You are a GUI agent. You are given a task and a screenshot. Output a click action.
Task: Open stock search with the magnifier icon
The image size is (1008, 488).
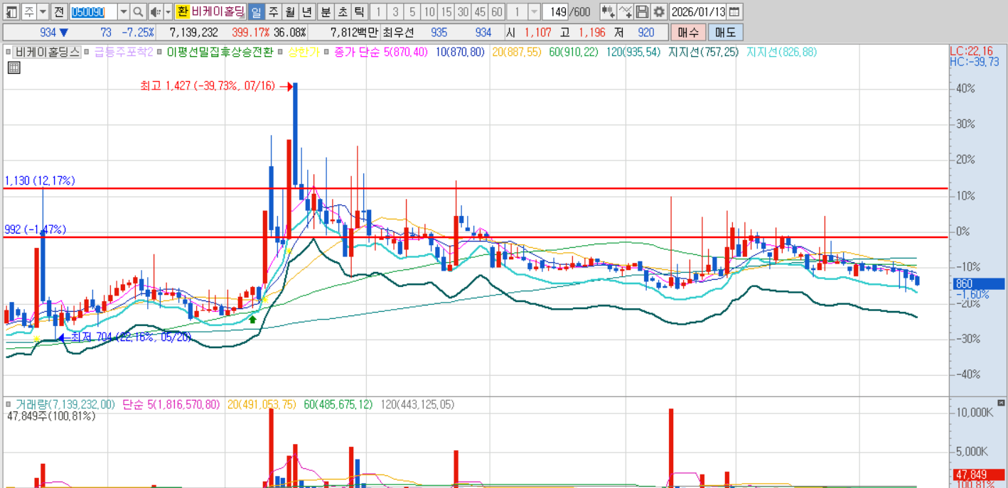click(139, 11)
